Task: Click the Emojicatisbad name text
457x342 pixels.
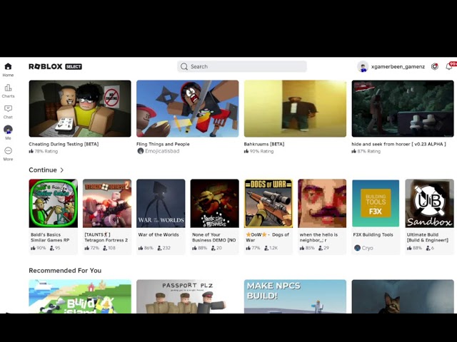Action: tap(162, 151)
